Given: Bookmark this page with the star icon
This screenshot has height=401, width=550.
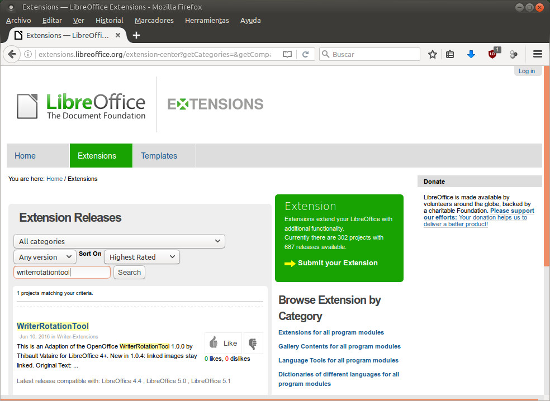Looking at the screenshot, I should (x=433, y=54).
